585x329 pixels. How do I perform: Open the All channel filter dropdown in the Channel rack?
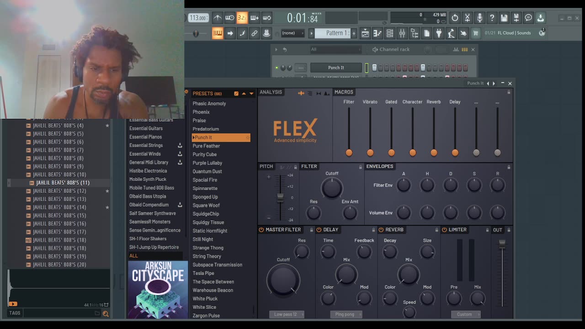pyautogui.click(x=335, y=49)
